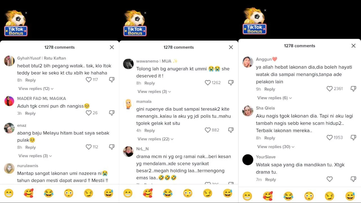Insert the smiling face with hearts emoji, left panel
The width and height of the screenshot is (361, 203).
pyautogui.click(x=29, y=193)
